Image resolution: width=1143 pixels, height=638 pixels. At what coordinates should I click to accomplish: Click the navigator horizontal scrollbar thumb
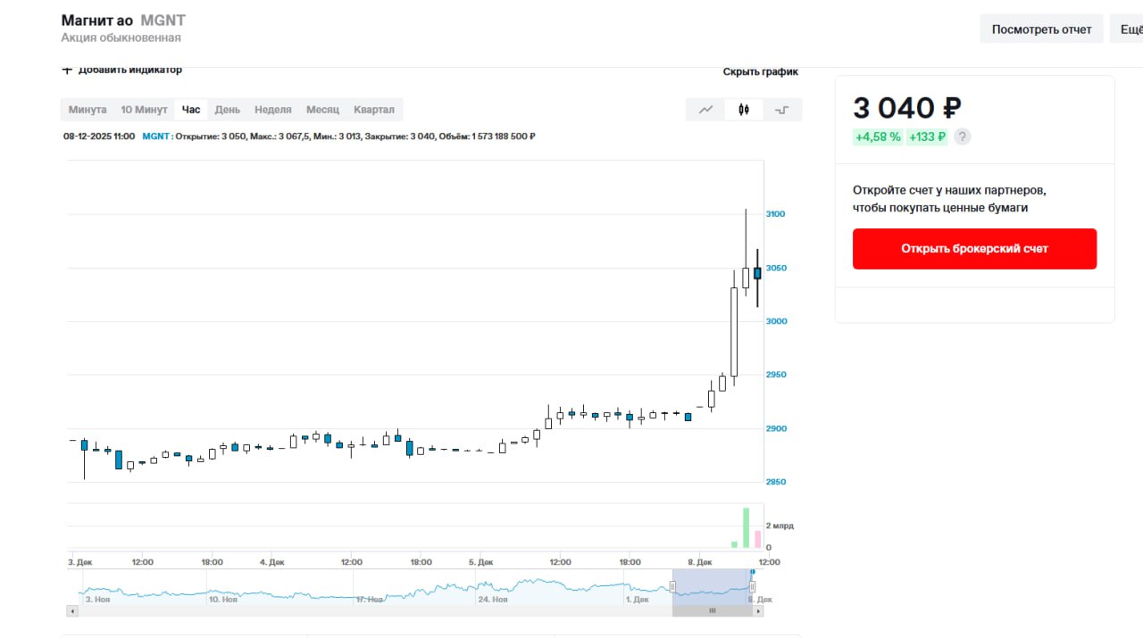click(712, 611)
